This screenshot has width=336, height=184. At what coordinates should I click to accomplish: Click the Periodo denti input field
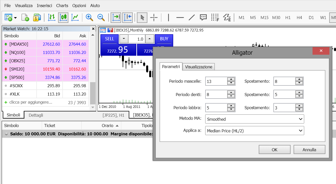point(216,95)
